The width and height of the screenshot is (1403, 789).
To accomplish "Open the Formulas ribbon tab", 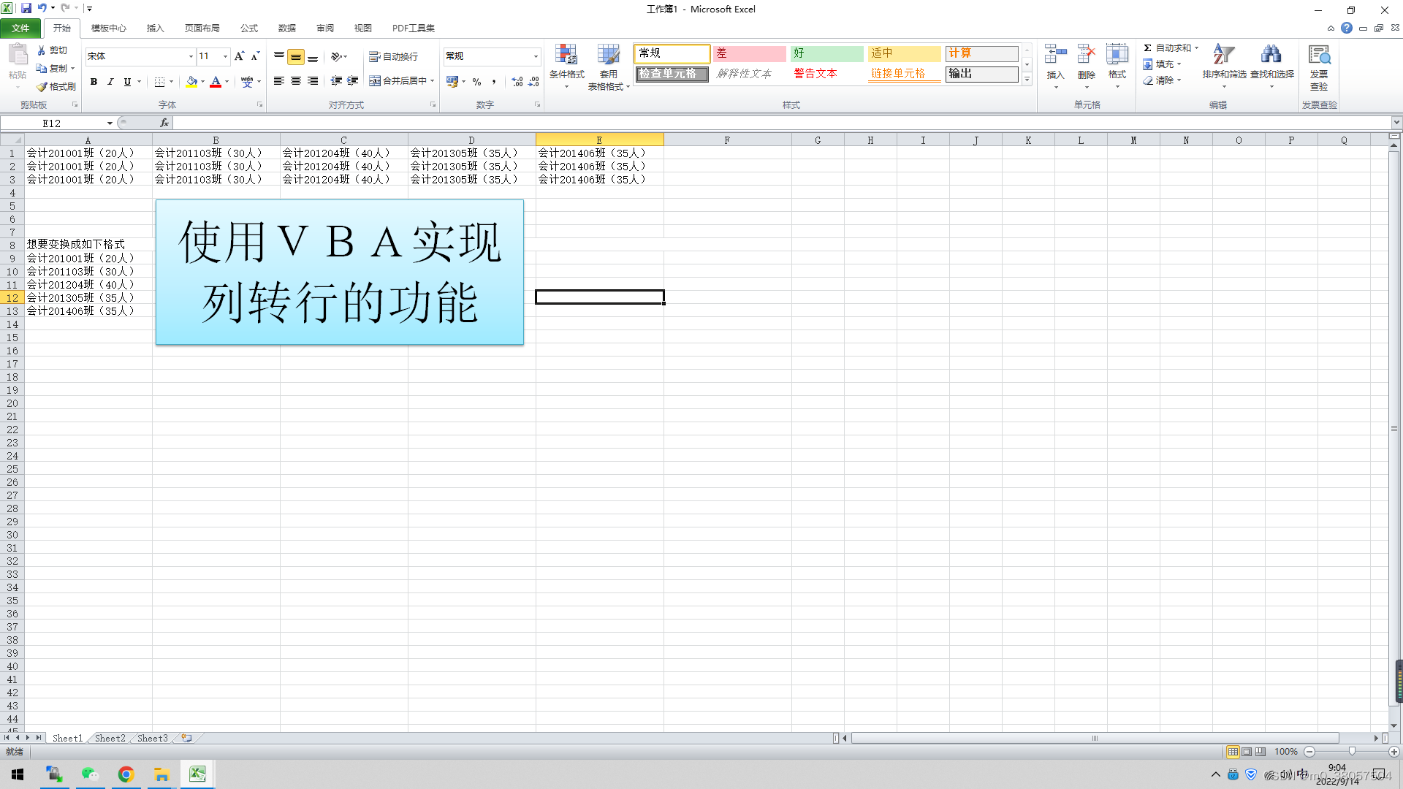I will tap(248, 28).
